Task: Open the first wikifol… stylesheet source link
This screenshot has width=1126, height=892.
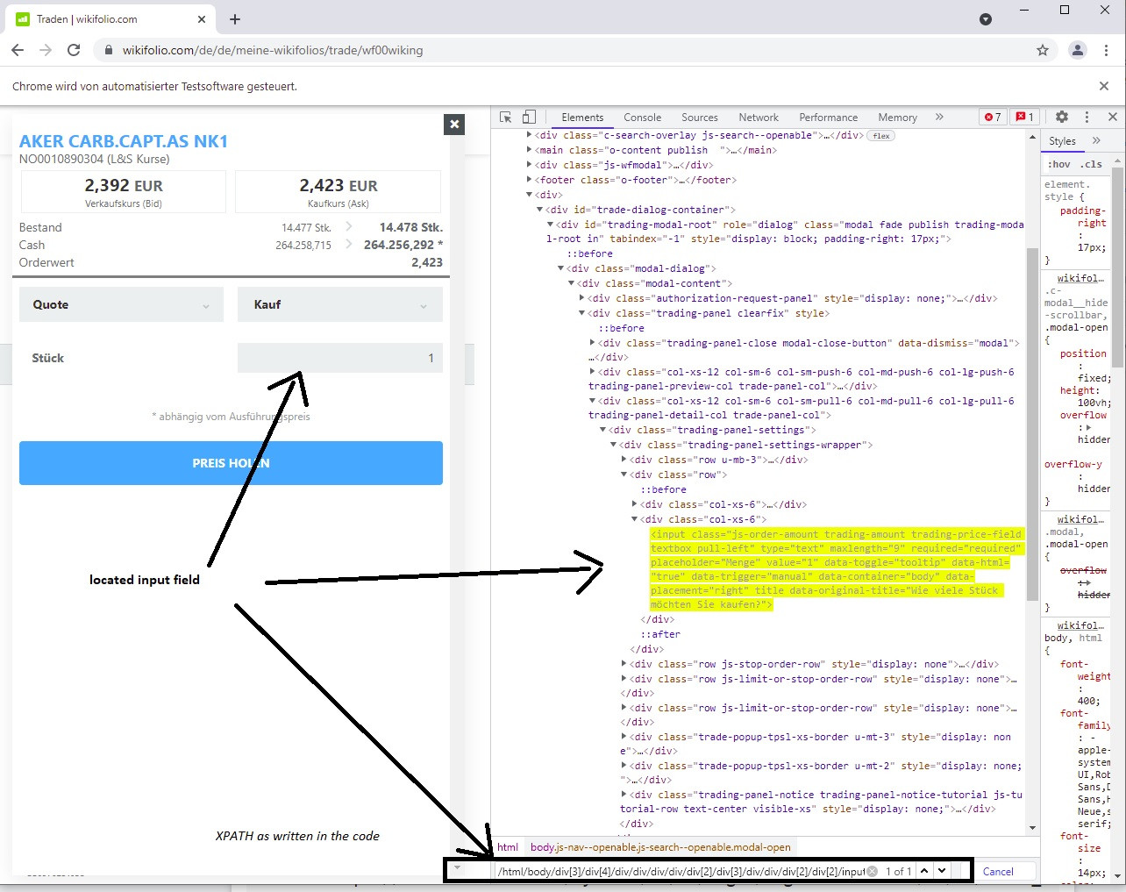Action: 1081,278
